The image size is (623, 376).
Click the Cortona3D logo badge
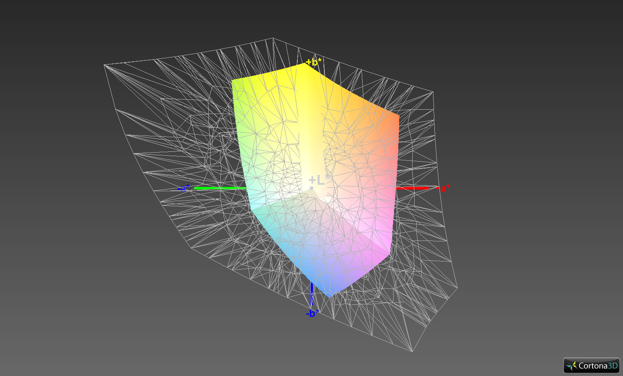pyautogui.click(x=592, y=366)
